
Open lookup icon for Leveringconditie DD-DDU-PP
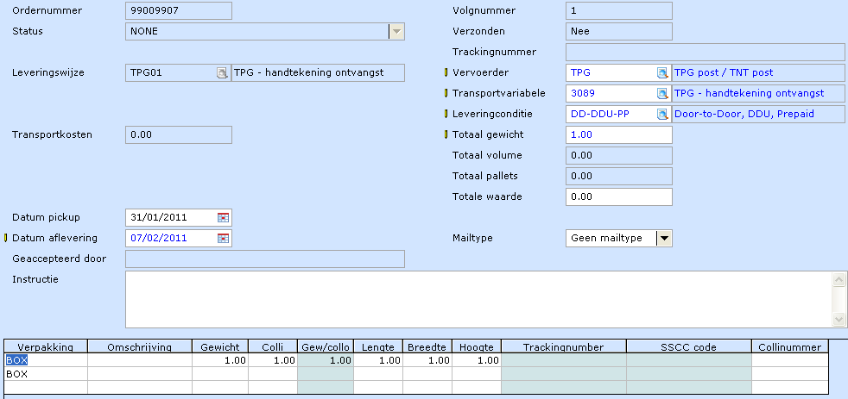(x=662, y=114)
